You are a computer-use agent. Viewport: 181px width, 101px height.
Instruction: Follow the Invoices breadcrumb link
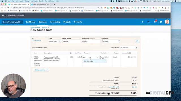[45, 27]
